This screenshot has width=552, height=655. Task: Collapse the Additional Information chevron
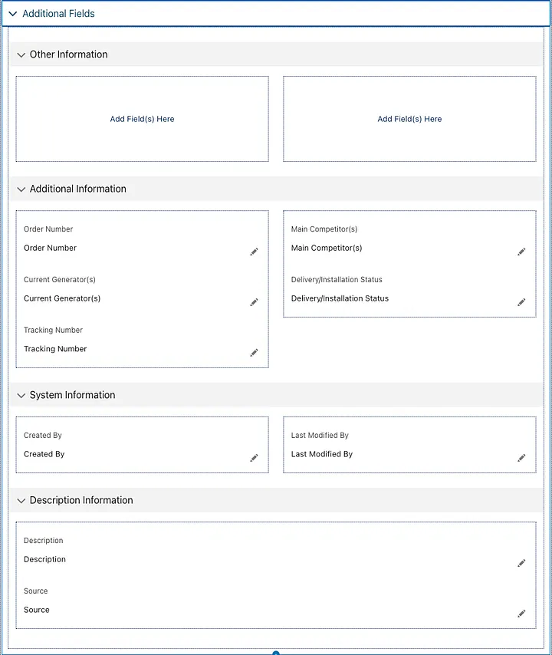tap(21, 189)
